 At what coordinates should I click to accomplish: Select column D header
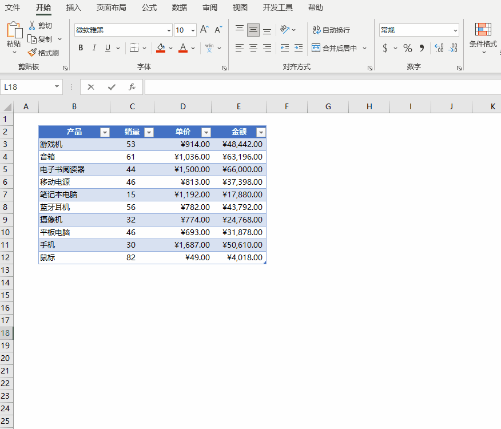coord(183,107)
